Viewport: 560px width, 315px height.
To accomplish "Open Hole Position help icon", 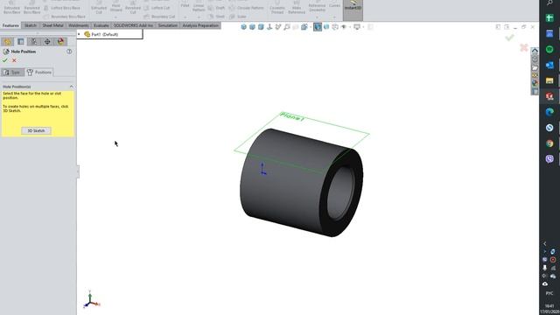I will click(x=69, y=52).
